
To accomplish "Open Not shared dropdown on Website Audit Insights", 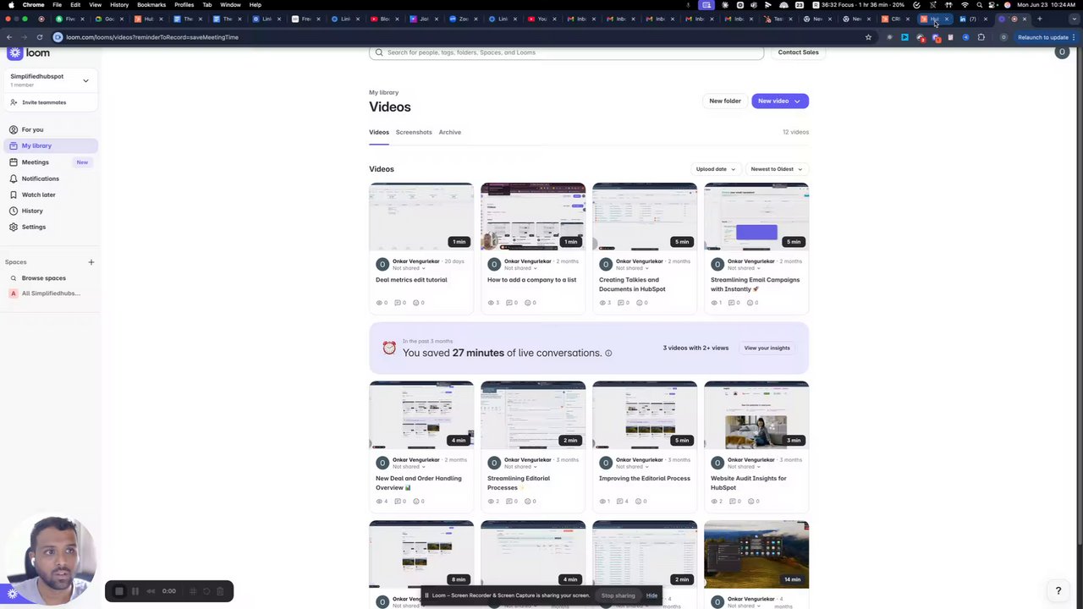I will pos(744,467).
